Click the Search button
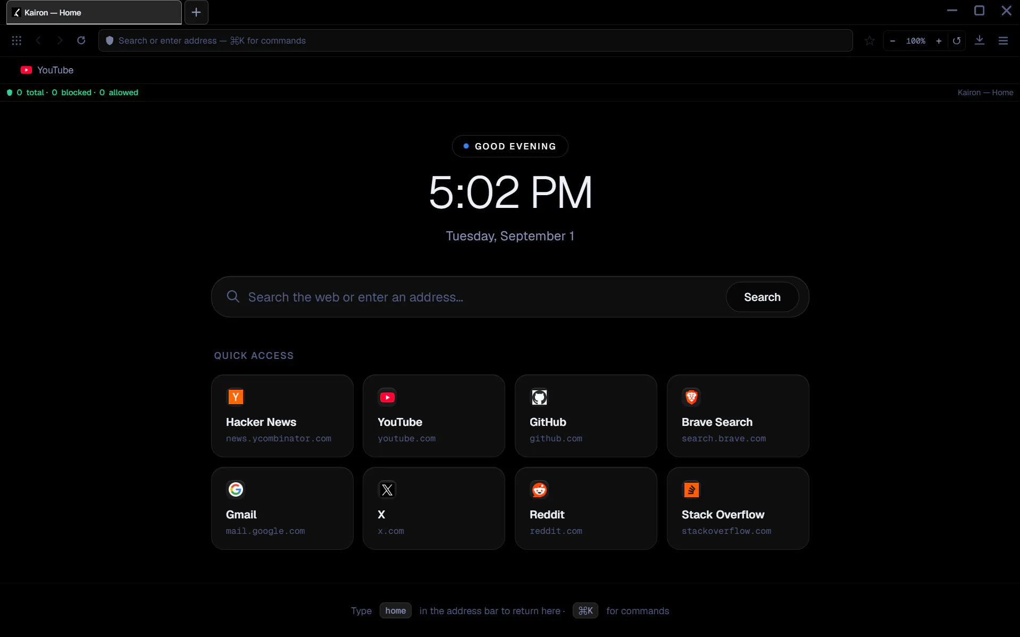Viewport: 1020px width, 637px height. (x=762, y=297)
